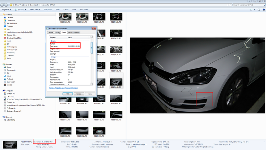Switch to the General tab in Properties
The image size is (266, 150).
coord(51,33)
